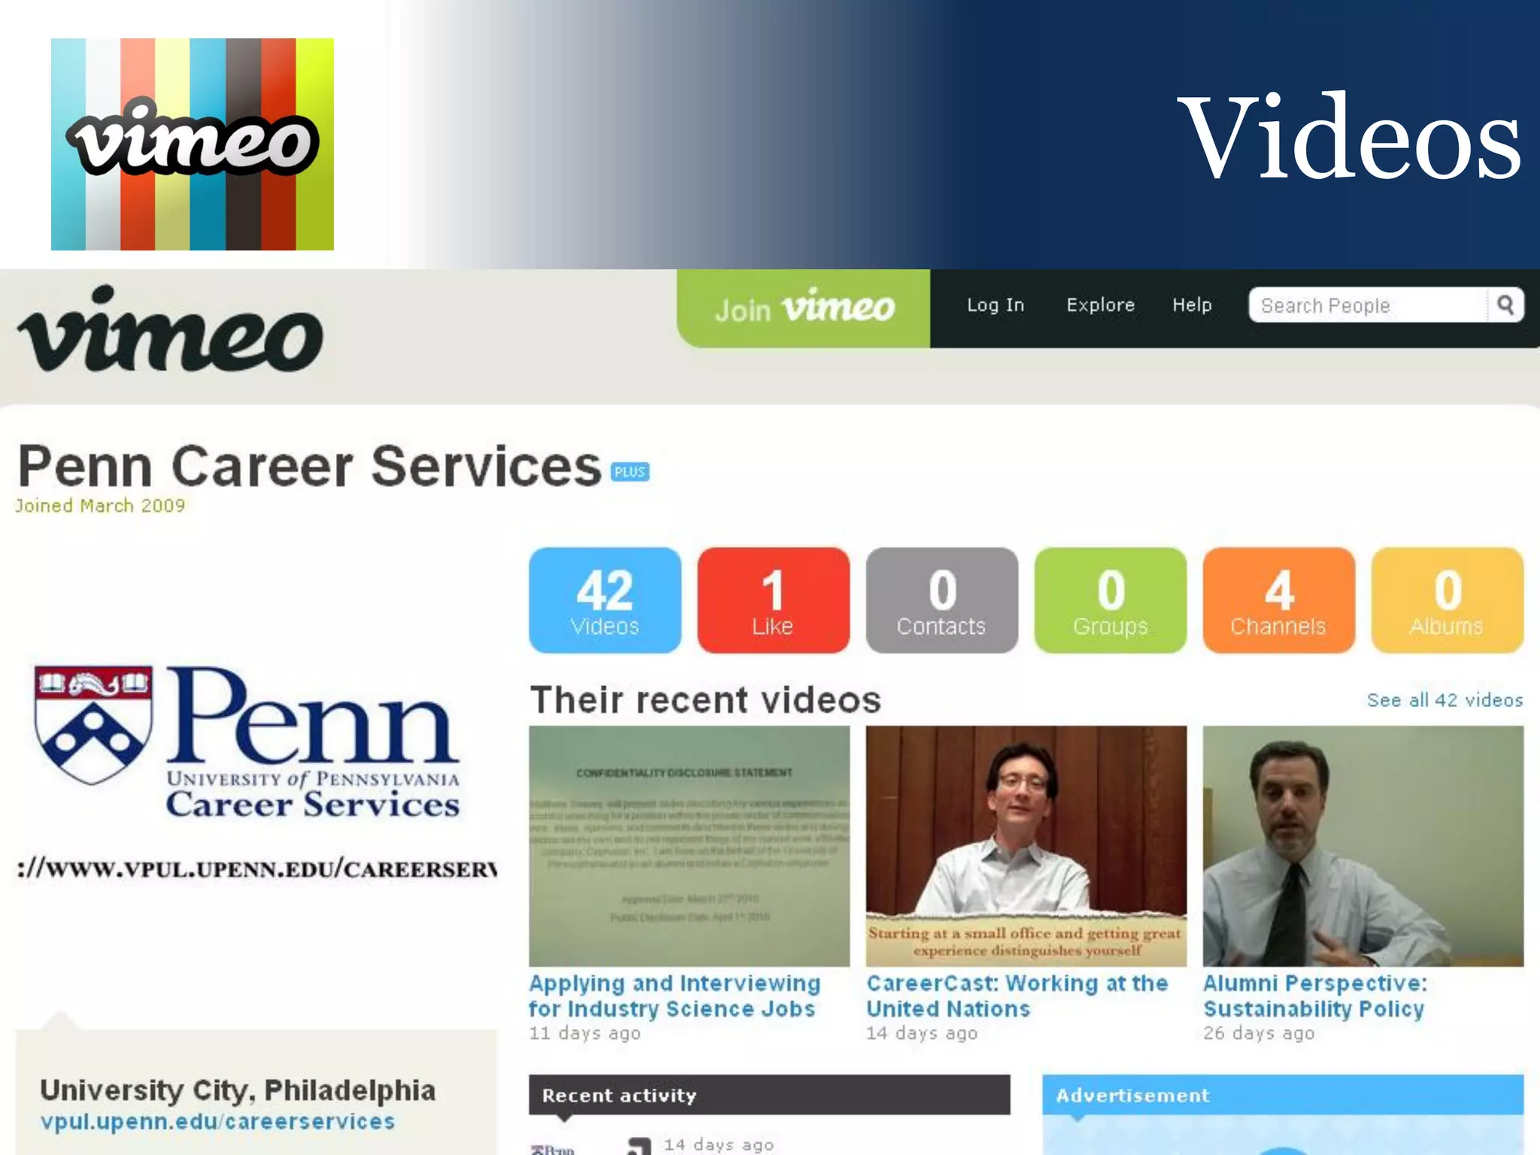The height and width of the screenshot is (1155, 1540).
Task: Click the Recent activity header
Action: coord(769,1095)
